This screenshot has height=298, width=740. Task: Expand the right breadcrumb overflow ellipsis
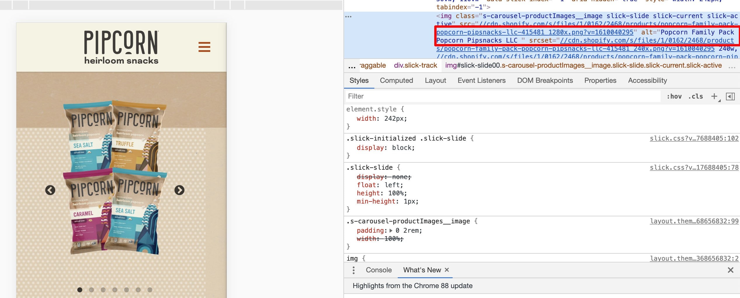(732, 66)
